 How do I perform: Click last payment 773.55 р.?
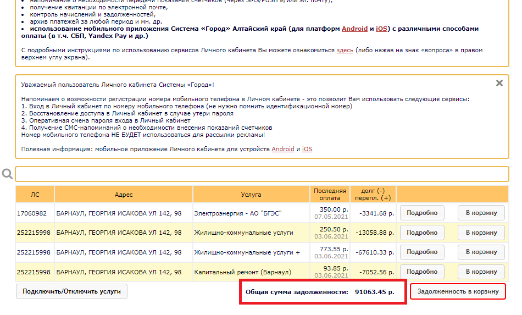pos(334,249)
